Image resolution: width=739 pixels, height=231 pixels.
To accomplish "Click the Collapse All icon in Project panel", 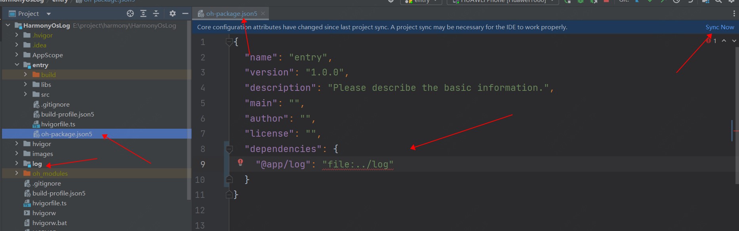I will click(x=156, y=13).
